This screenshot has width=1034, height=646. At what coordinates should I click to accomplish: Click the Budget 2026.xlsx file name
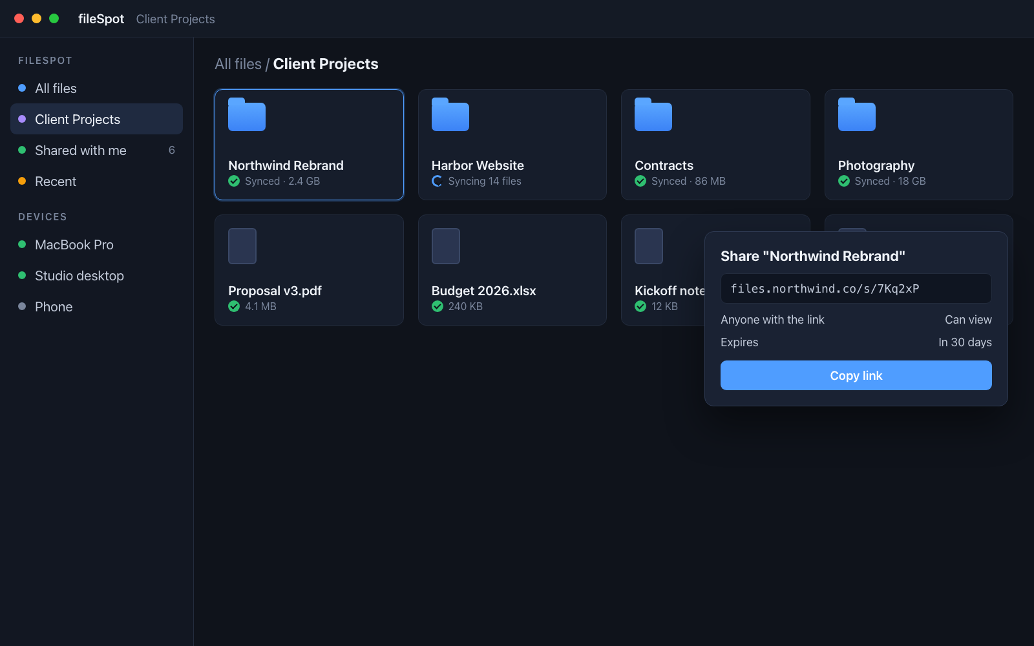pyautogui.click(x=483, y=291)
